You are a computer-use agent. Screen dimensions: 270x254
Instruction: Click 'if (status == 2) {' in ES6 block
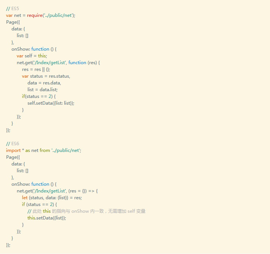coord(39,204)
